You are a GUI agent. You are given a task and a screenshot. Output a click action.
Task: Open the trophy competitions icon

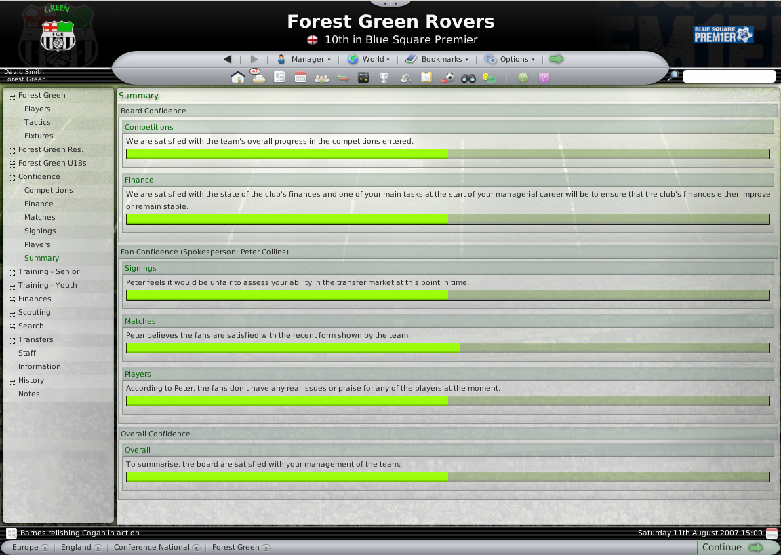coord(384,77)
